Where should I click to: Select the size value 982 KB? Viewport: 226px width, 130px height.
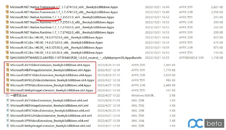click(170, 80)
